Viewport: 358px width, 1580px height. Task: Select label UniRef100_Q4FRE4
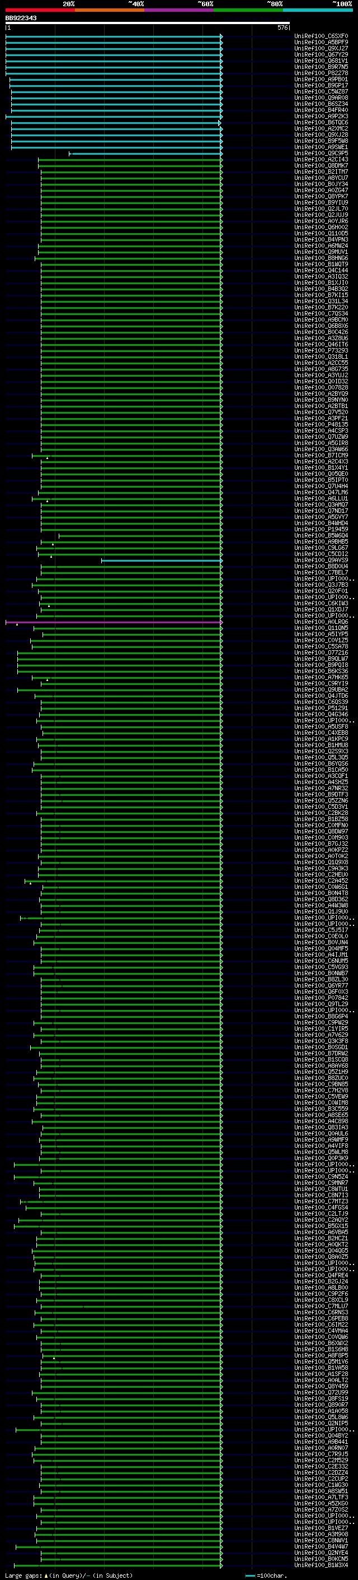(321, 1275)
